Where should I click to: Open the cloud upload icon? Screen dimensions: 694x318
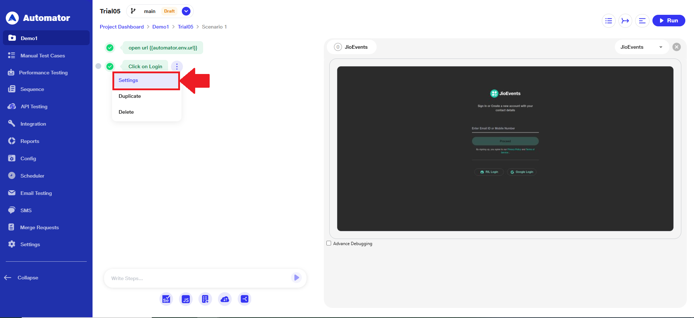[x=225, y=299]
